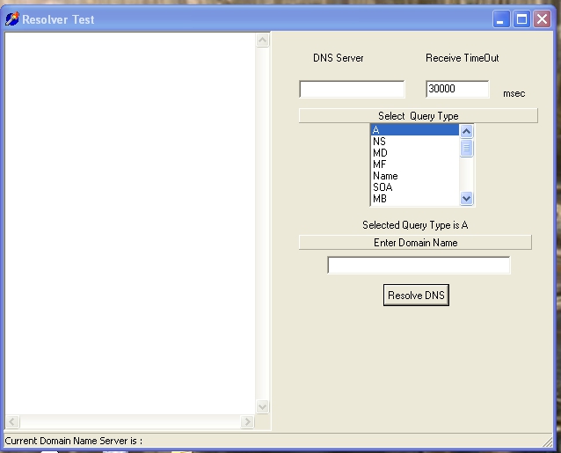Click inside the results output text area
The image size is (561, 453).
tap(130, 223)
